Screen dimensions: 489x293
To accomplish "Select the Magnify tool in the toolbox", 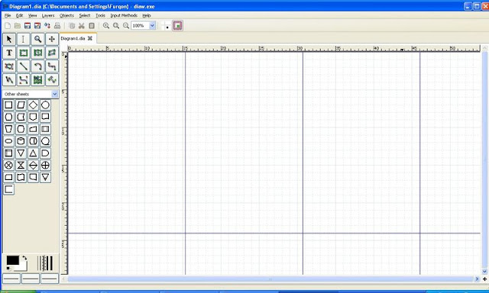I will (37, 39).
